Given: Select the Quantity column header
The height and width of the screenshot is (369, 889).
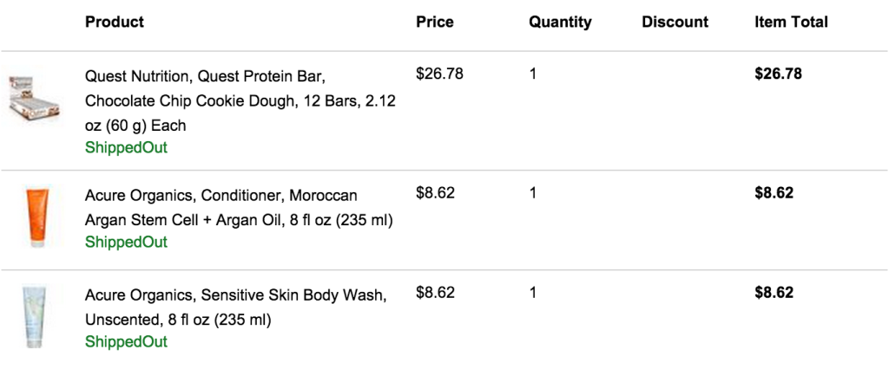Looking at the screenshot, I should coord(560,22).
